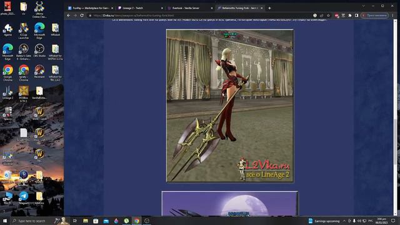Open OBS Studio from the taskbar
This screenshot has height=225, width=400.
click(147, 221)
